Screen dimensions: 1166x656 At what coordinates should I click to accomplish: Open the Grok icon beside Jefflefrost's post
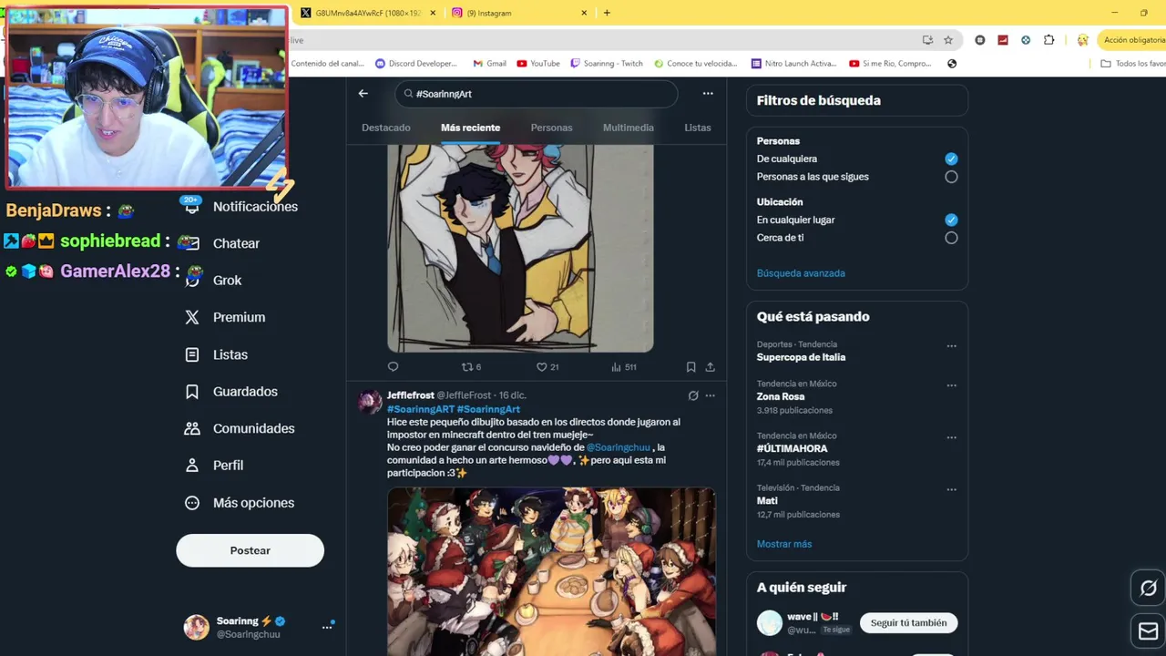[x=693, y=395]
